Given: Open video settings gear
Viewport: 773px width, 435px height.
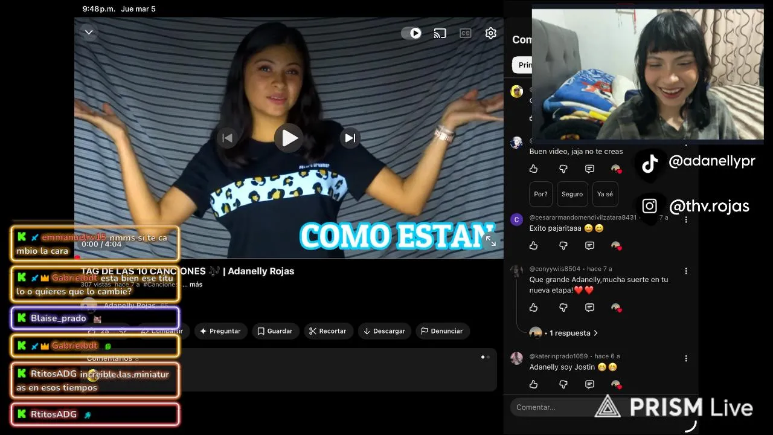Looking at the screenshot, I should 491,33.
